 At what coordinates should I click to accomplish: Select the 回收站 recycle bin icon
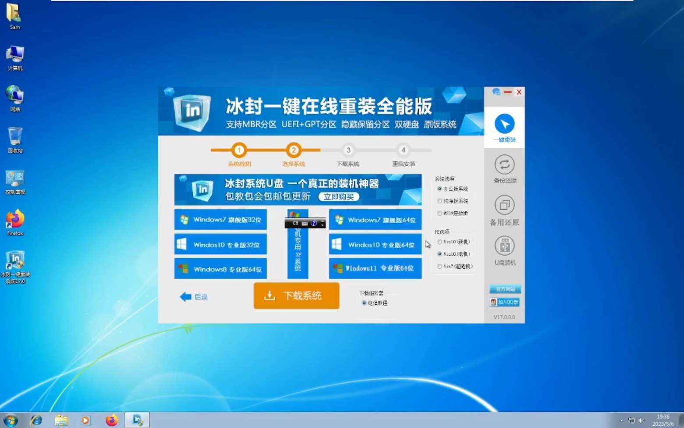[15, 140]
